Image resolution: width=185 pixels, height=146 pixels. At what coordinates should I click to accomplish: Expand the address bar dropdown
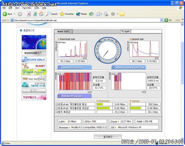coord(161,20)
